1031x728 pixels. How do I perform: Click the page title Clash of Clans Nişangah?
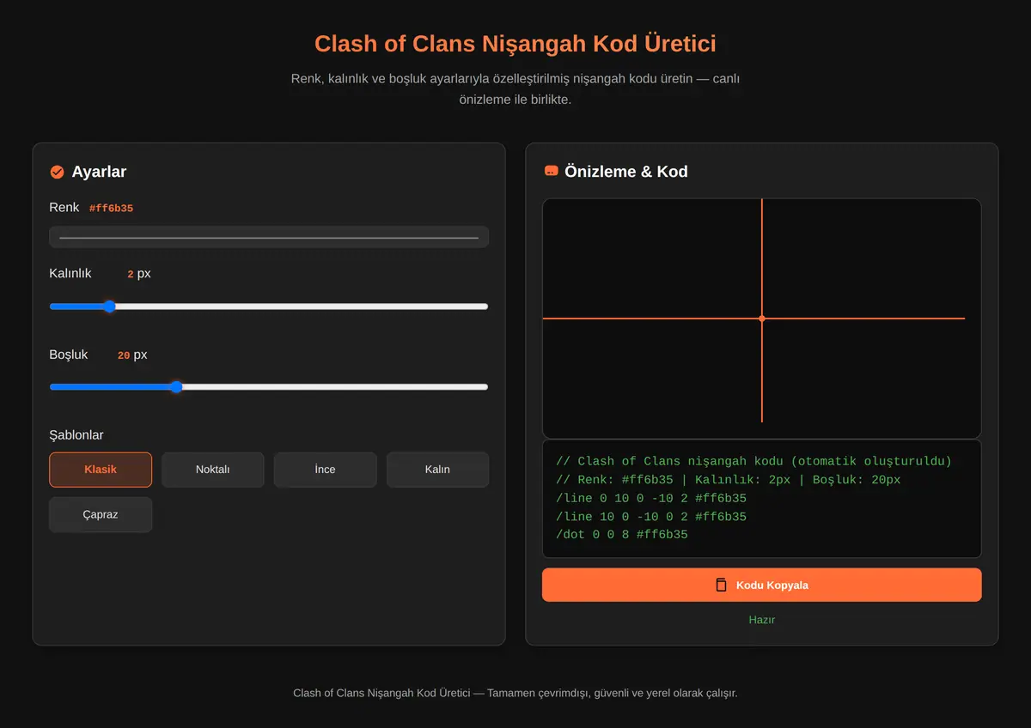coord(515,44)
